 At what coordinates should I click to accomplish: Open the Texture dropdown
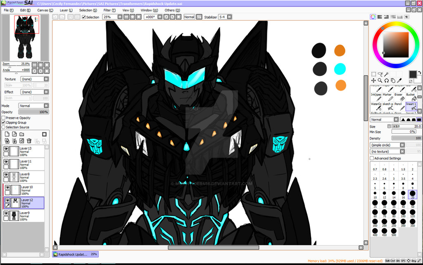click(x=35, y=79)
